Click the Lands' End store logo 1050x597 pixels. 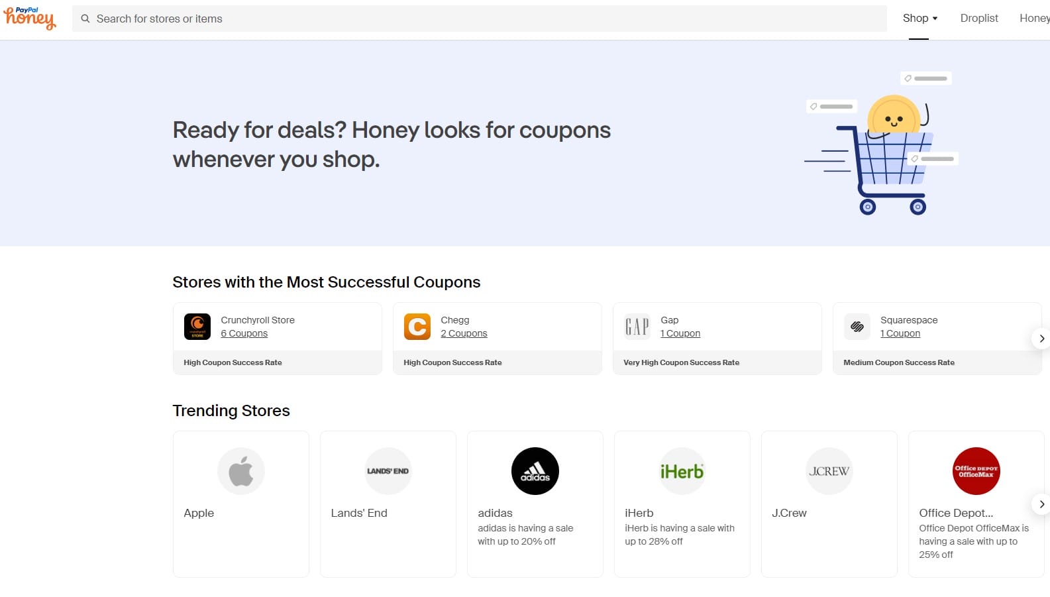(x=388, y=471)
